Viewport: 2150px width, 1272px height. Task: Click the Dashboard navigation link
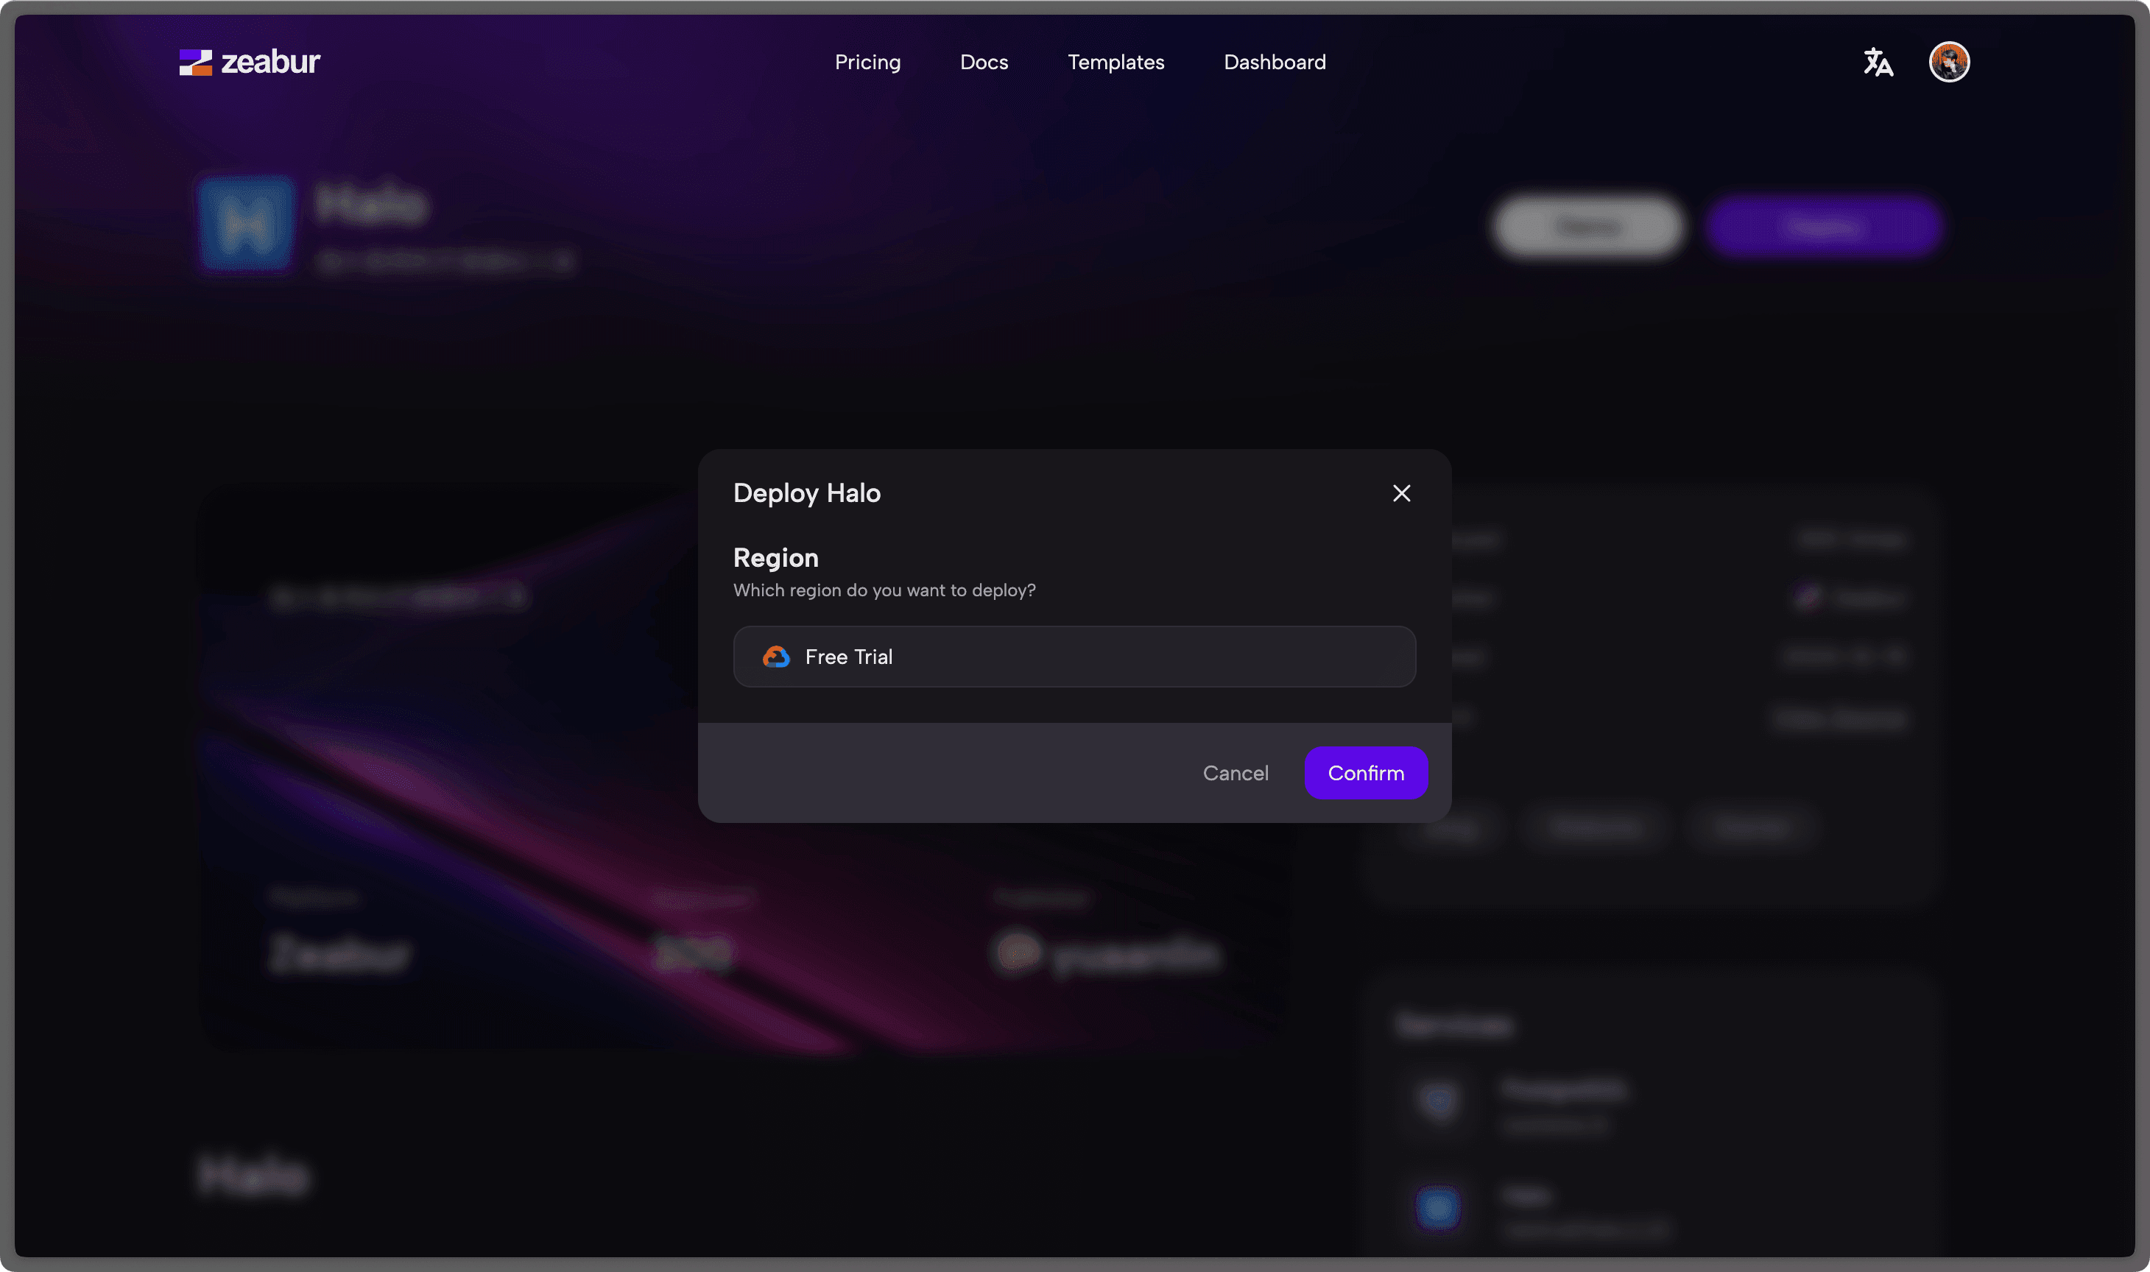point(1275,62)
